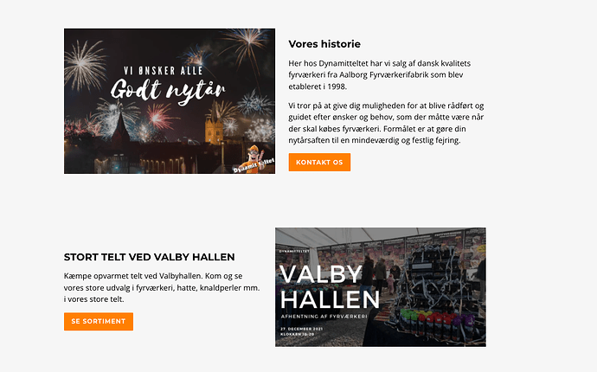Image resolution: width=597 pixels, height=372 pixels.
Task: Click the small DYNAMITTELTET label above VALBY
Action: [294, 251]
